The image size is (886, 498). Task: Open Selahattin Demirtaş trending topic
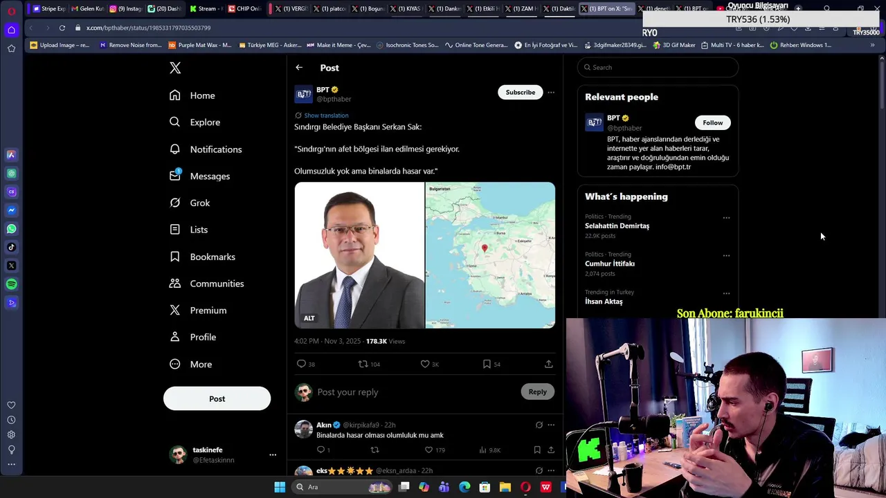tap(617, 226)
